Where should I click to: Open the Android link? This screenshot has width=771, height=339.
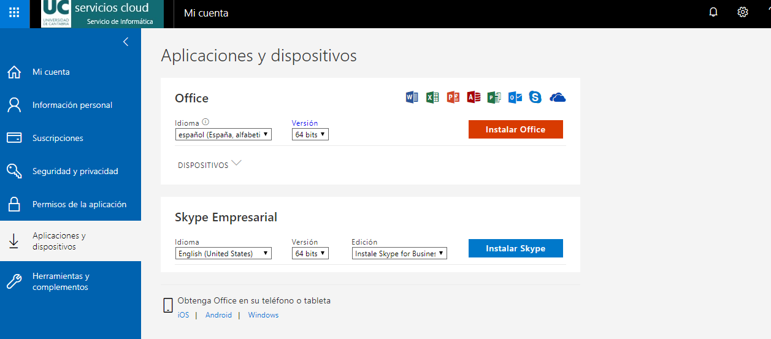[218, 315]
